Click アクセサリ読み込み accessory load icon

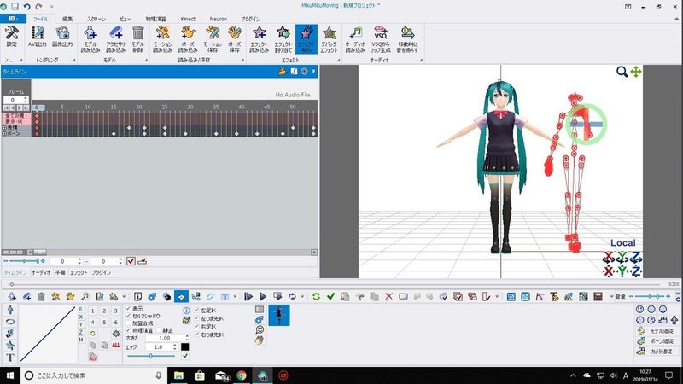(116, 39)
